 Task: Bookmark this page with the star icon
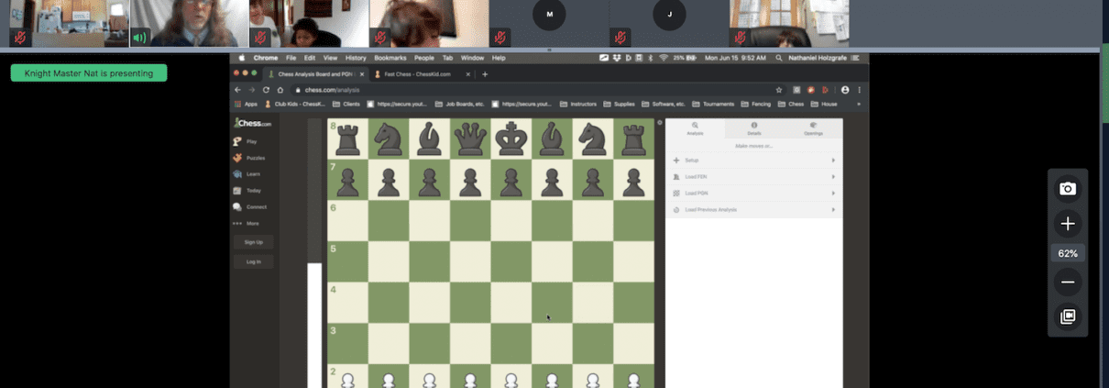pos(779,90)
